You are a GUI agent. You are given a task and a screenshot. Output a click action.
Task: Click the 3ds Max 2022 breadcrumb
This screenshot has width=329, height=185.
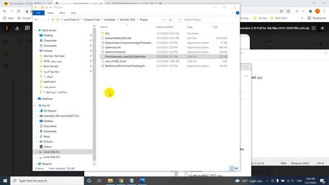coord(127,20)
